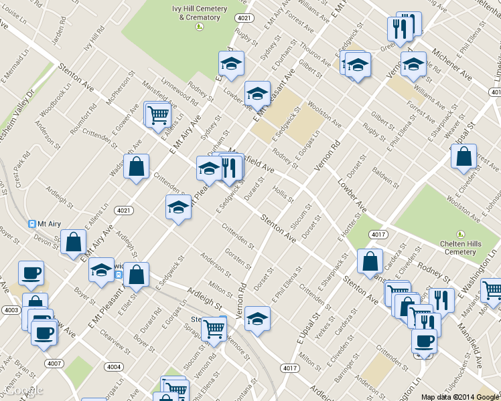Open the school marker near Michener Ave
This screenshot has height=401, width=501.
[414, 65]
